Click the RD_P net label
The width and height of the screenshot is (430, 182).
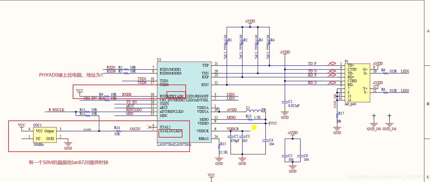312,75
